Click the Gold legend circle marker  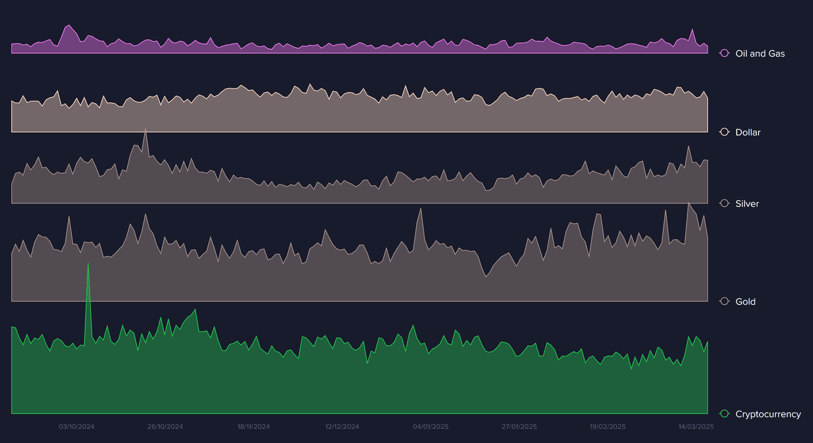[x=725, y=301]
